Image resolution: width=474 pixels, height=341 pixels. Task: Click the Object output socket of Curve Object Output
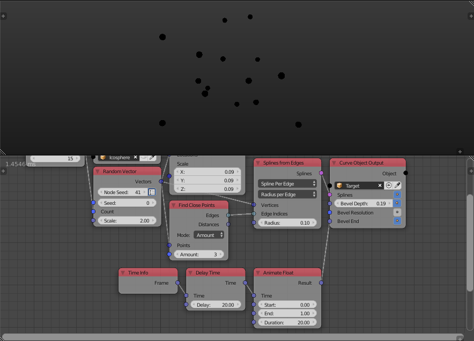(x=406, y=173)
